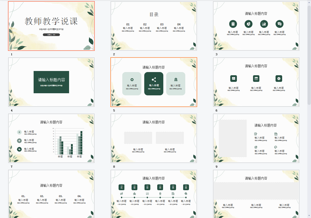Click calendar window icon square on slide 6
Screen dimensions: 311x218
click(x=256, y=78)
